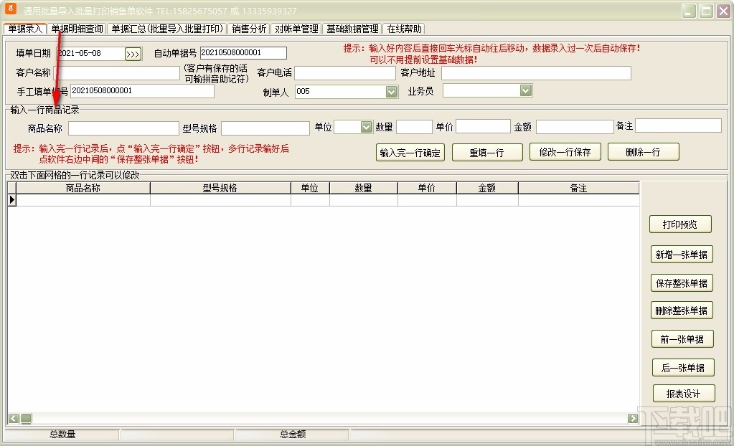Click inside the 客户名称 input field

[x=118, y=72]
